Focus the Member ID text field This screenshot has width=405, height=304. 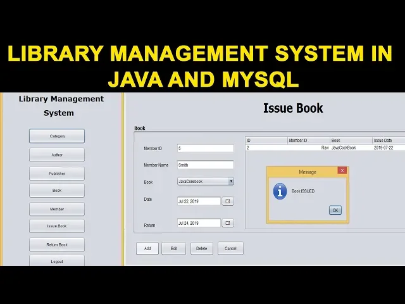click(x=206, y=148)
